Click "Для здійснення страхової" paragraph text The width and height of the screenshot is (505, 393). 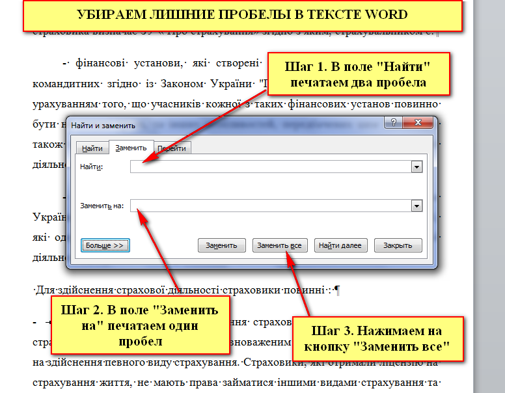pyautogui.click(x=100, y=290)
